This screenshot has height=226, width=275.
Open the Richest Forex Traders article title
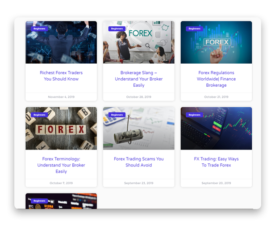click(61, 76)
